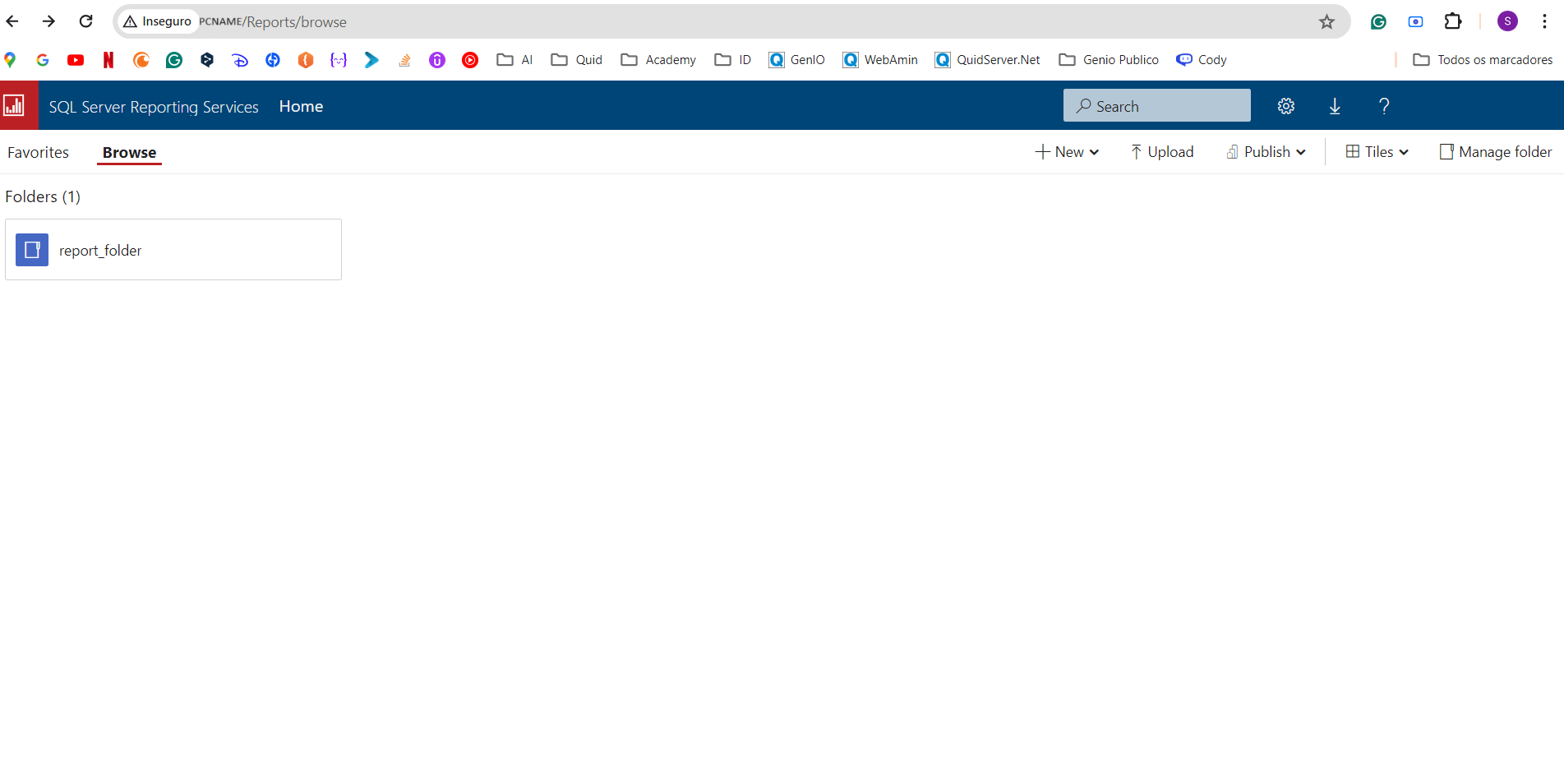The height and width of the screenshot is (780, 1564).
Task: Click the magnifier icon in the Search box
Action: tap(1084, 106)
